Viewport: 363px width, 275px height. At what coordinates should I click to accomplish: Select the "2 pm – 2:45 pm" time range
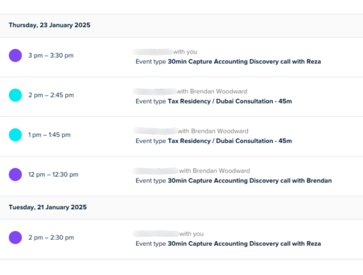click(51, 95)
